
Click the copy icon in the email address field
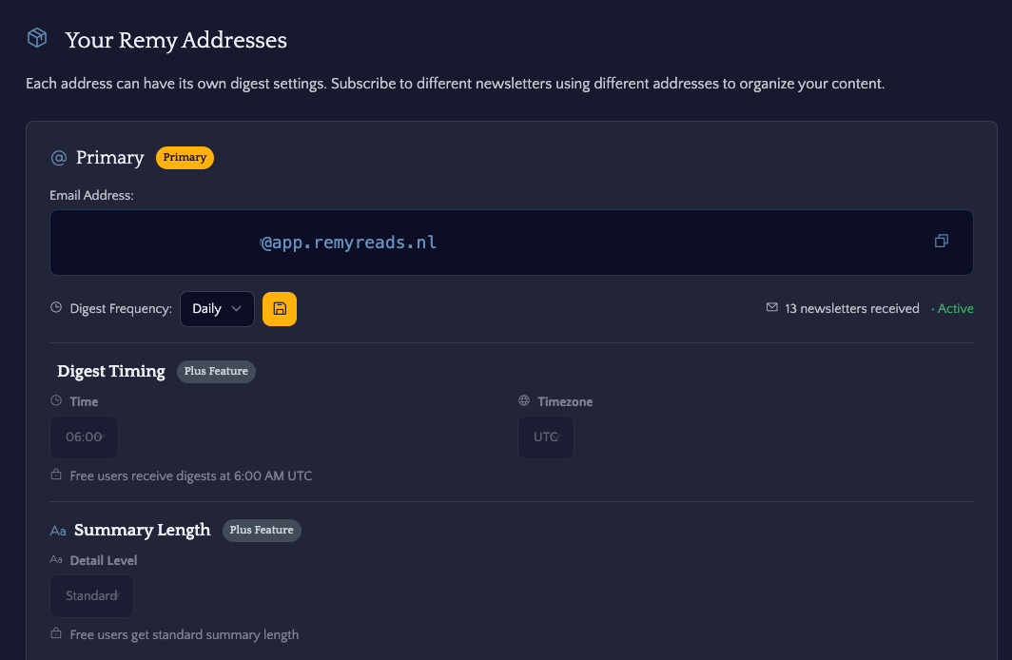(941, 242)
